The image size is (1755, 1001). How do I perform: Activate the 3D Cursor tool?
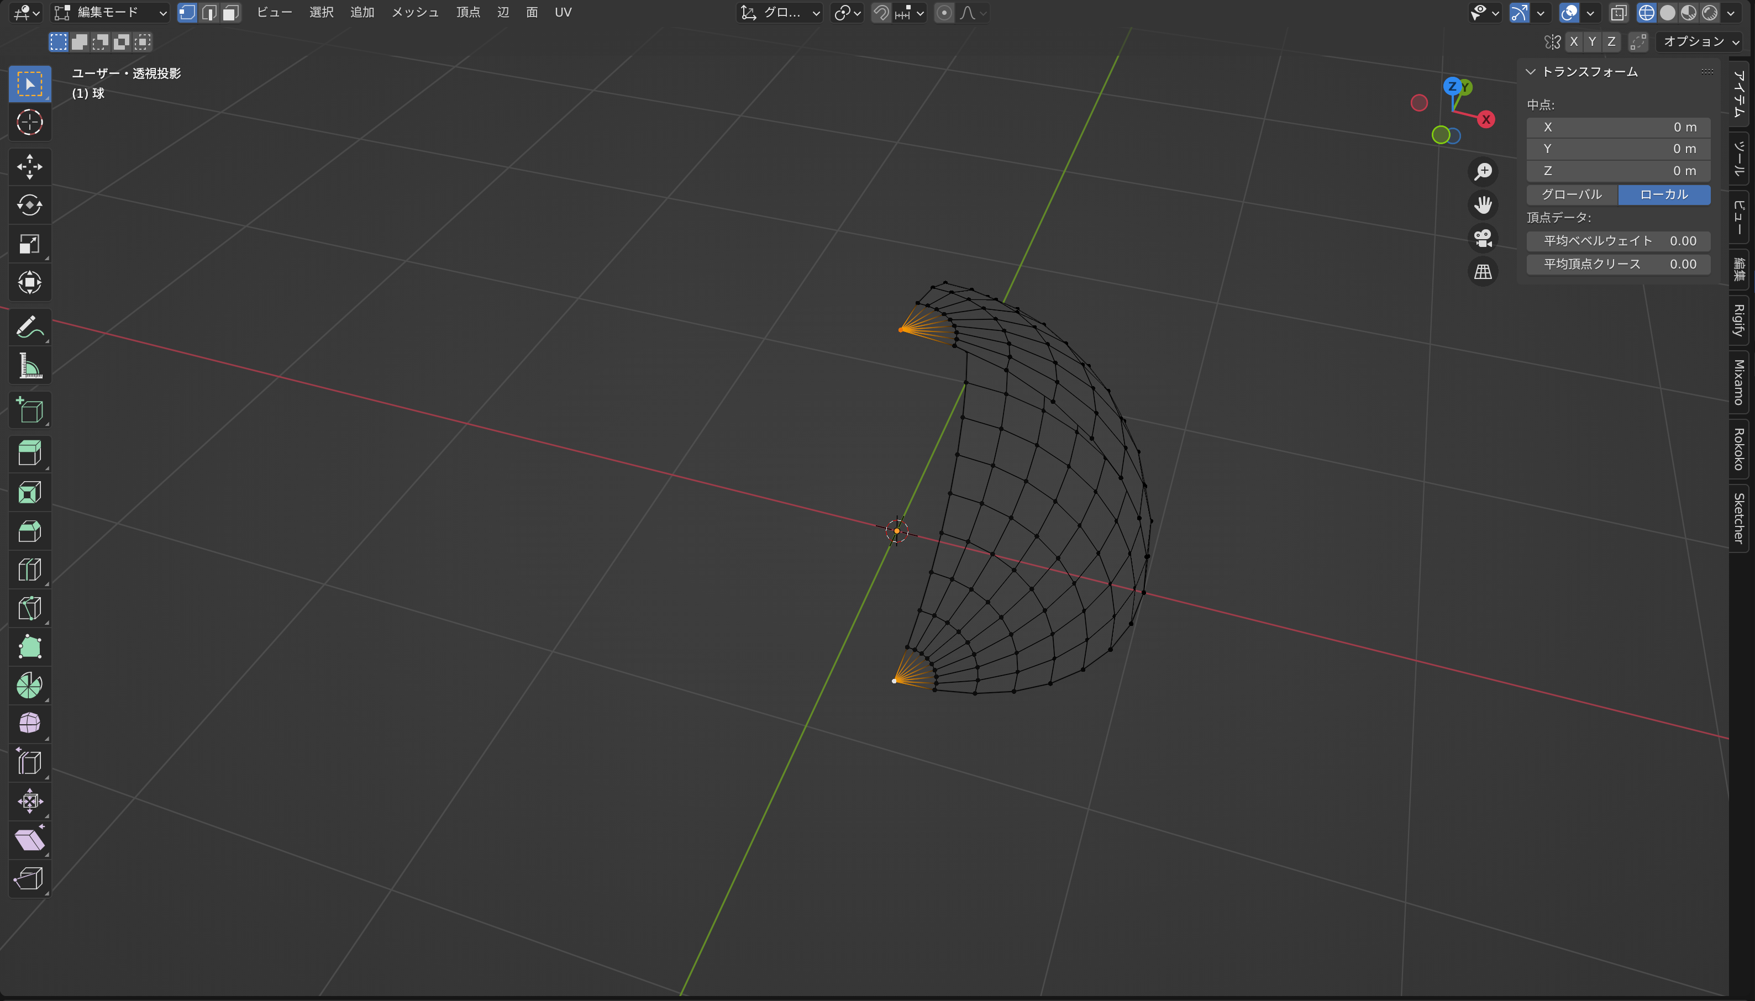(30, 123)
